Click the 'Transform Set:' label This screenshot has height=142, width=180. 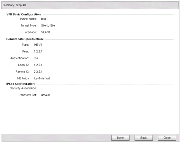27,95
